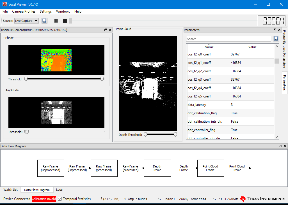Open the Windows menu

click(x=63, y=11)
